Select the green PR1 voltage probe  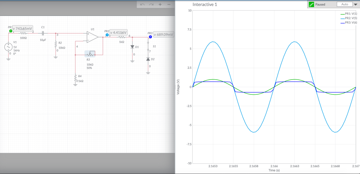(x=11, y=31)
